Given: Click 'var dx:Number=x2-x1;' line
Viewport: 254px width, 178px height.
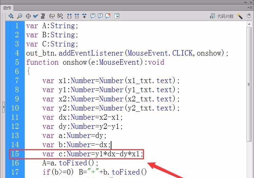Looking at the screenshot, I should pyautogui.click(x=83, y=117).
